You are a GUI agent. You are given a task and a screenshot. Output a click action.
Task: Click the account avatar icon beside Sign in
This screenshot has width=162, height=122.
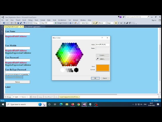[x=160, y=20]
